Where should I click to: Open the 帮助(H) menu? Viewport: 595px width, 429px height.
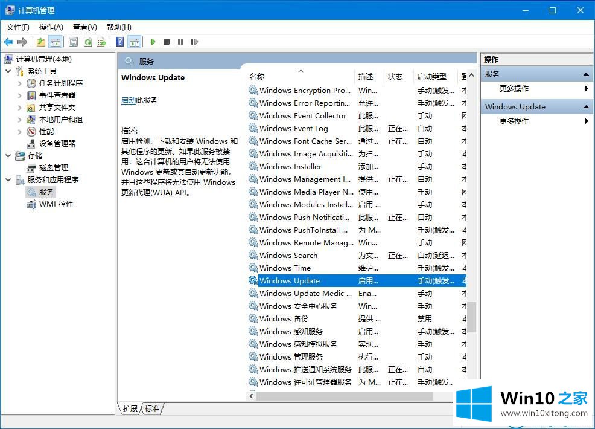119,27
